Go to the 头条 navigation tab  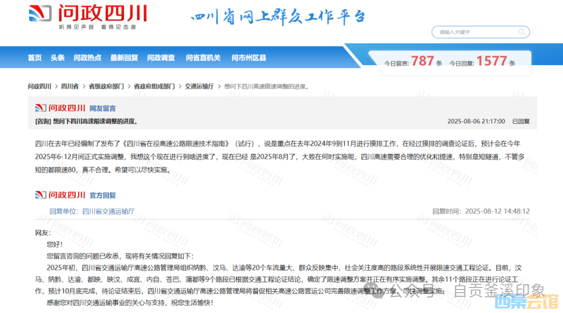coord(57,58)
